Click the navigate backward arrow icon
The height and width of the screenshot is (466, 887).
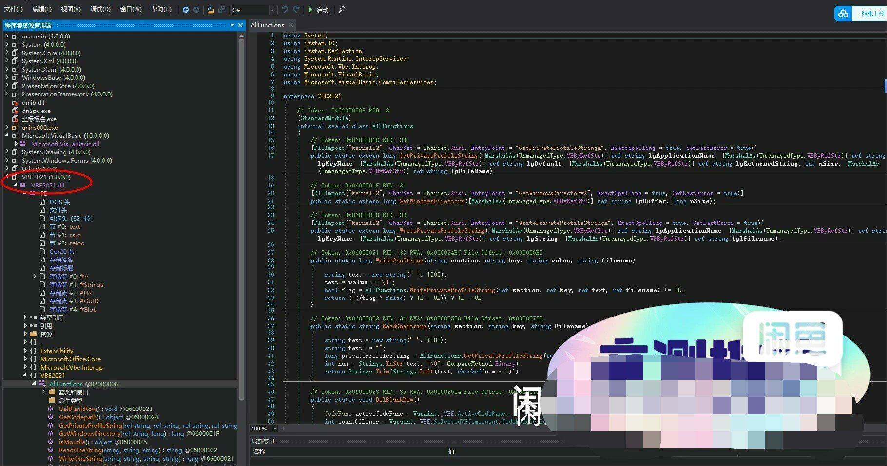(x=185, y=10)
